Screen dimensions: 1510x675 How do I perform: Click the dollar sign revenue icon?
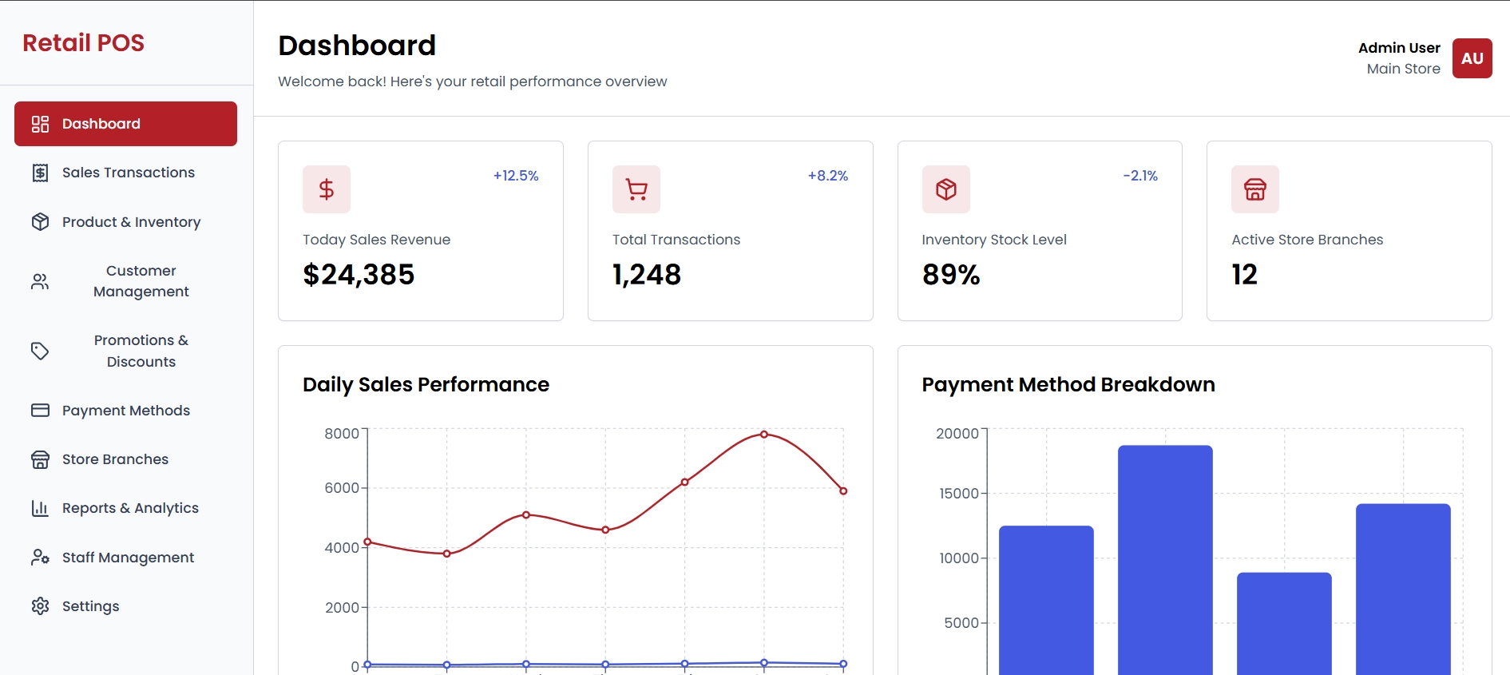click(326, 189)
